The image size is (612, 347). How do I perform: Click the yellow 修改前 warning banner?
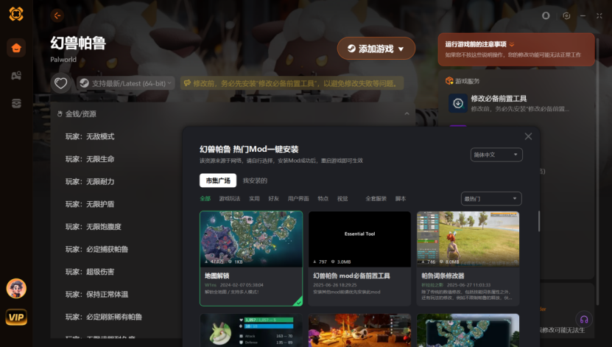[x=292, y=83]
